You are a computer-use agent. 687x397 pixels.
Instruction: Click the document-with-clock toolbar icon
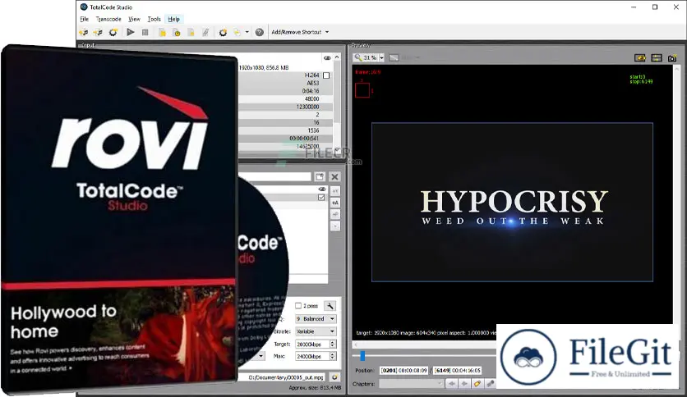[x=177, y=32]
